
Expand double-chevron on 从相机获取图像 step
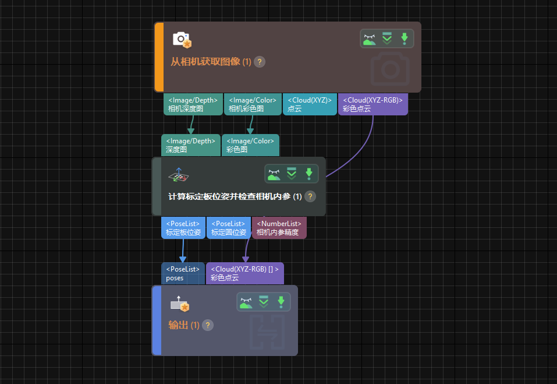(x=387, y=39)
